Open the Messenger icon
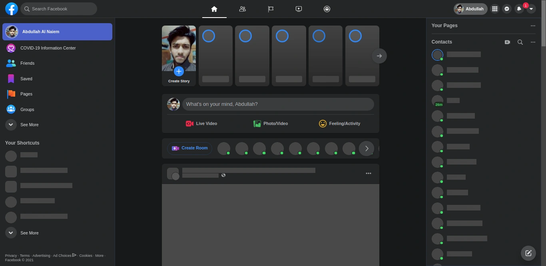546x266 pixels. [x=507, y=9]
